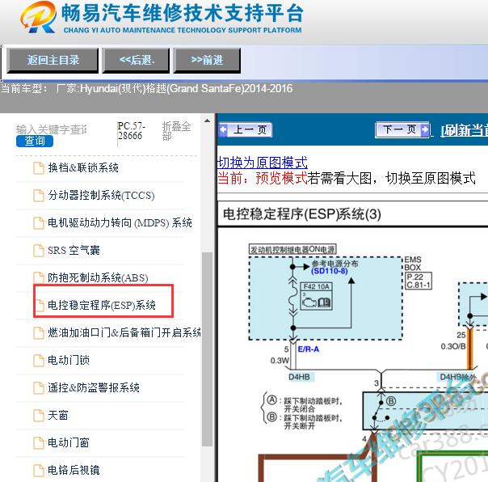Viewport: 488px width, 482px height.
Task: Click document icon beside SRS 空气囊
Action: click(x=39, y=250)
